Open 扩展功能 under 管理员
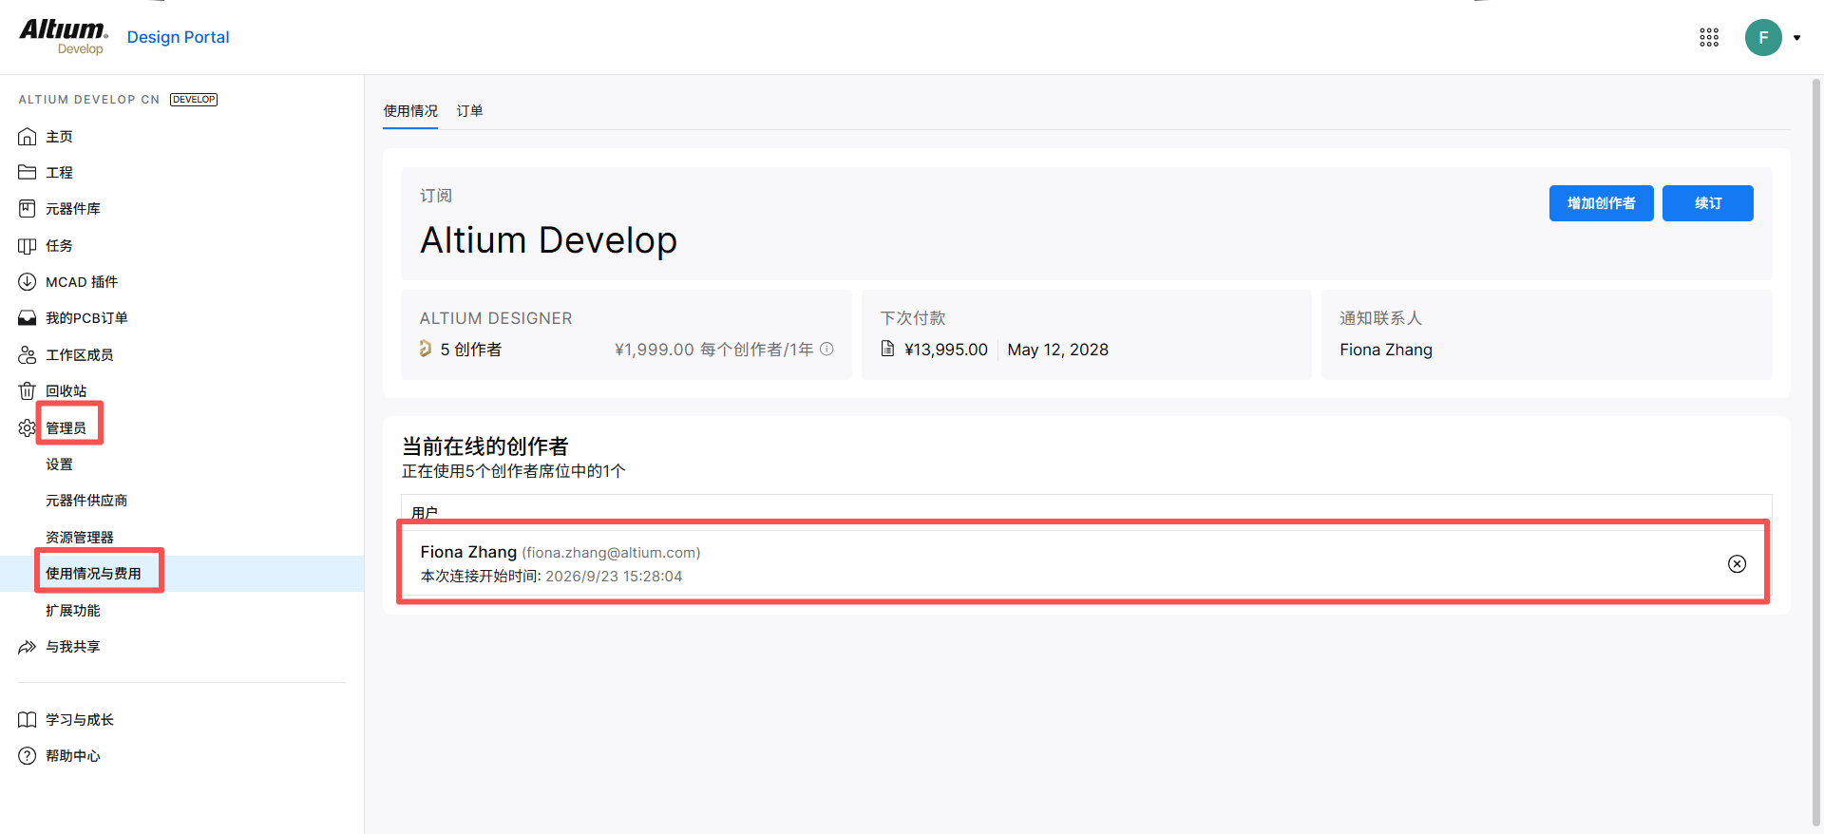This screenshot has height=834, width=1824. 72,611
